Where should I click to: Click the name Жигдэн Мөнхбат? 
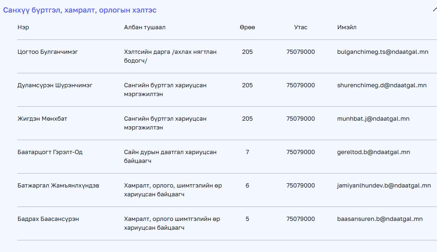pyautogui.click(x=42, y=119)
